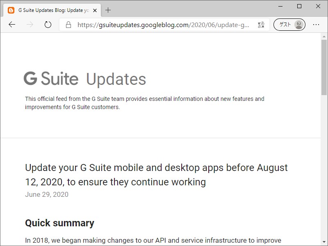Click the June 29, 2020 date

46,195
